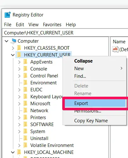Click the Keyboard Layout folder icon

25,96
